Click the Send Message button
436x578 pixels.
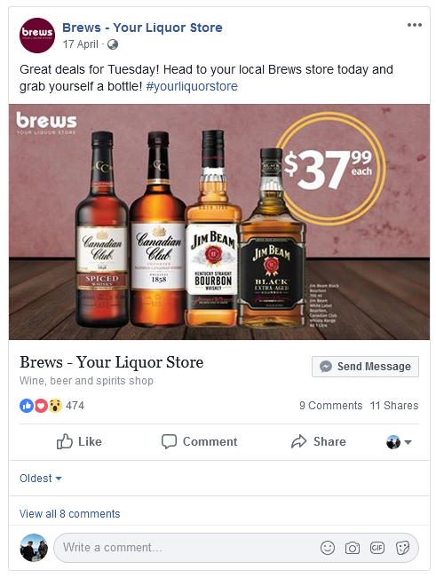(365, 367)
